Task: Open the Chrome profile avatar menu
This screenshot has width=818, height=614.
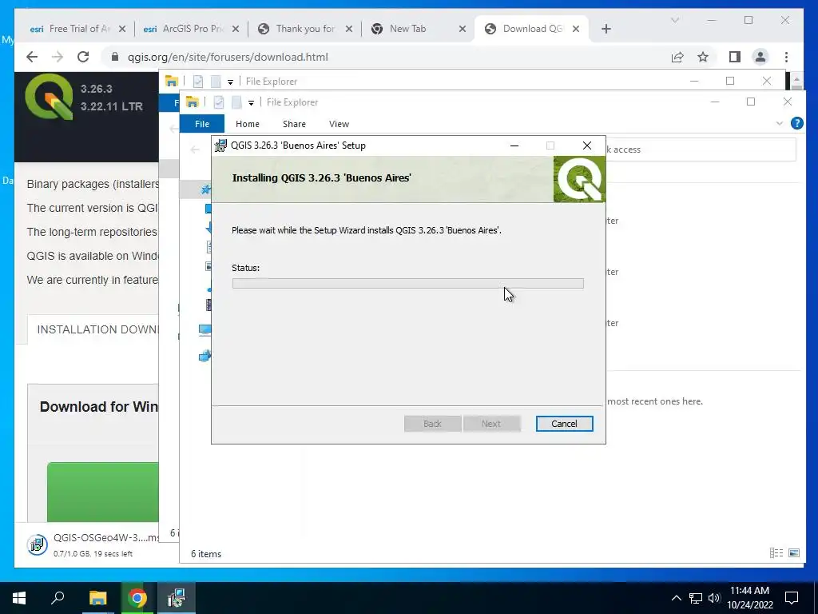Action: coord(760,57)
